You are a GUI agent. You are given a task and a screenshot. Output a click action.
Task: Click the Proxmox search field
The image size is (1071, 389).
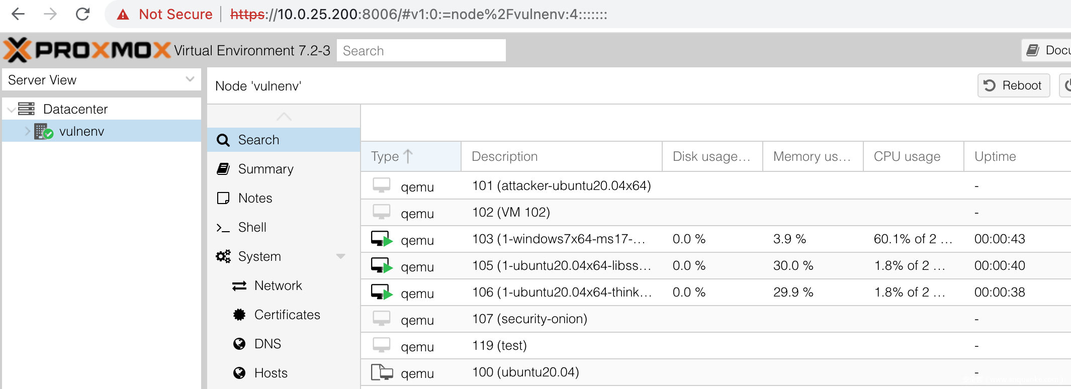[421, 51]
